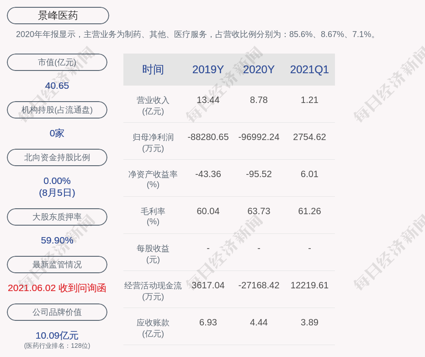This screenshot has height=357, width=425.
Task: Click the 医药行业排名：128位 ranking text
Action: (x=57, y=347)
